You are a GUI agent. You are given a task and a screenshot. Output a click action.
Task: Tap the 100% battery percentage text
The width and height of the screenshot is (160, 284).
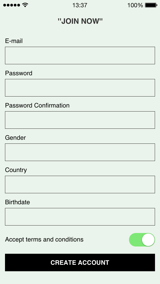click(x=135, y=5)
